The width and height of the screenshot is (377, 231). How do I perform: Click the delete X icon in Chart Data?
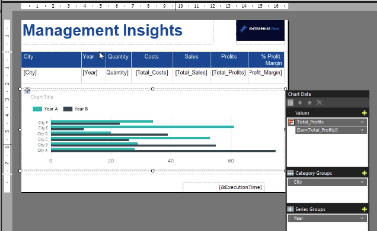pos(320,103)
